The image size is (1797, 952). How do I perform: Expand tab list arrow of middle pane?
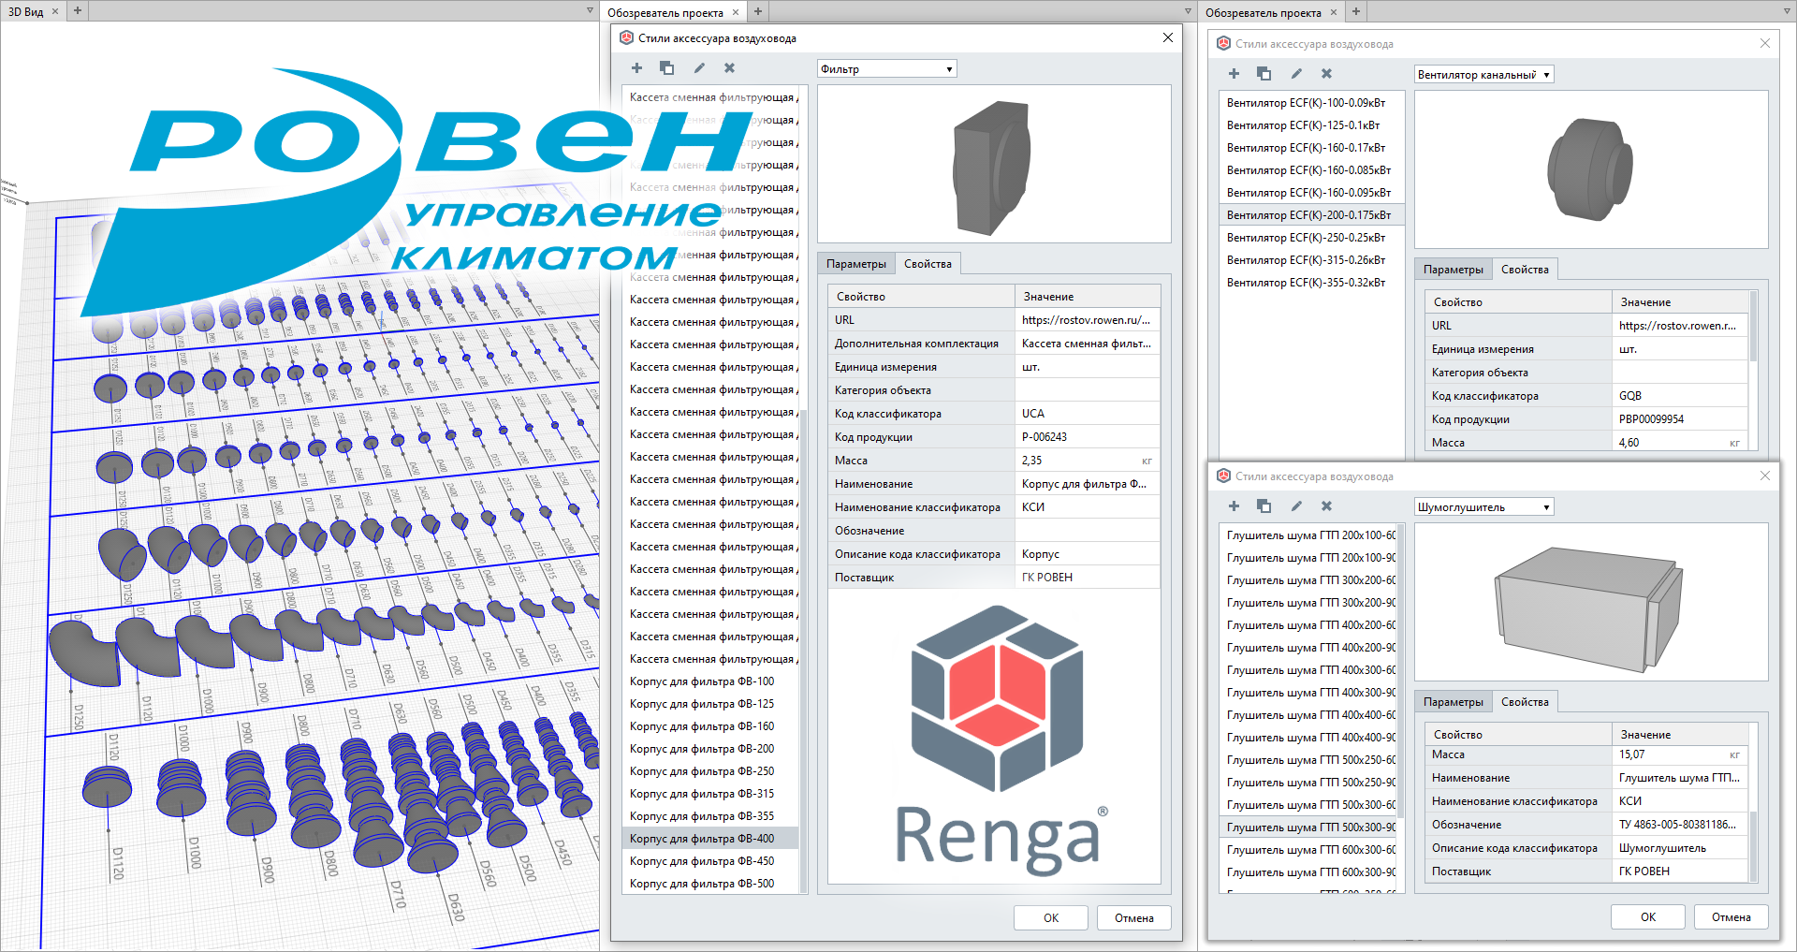point(1188,11)
